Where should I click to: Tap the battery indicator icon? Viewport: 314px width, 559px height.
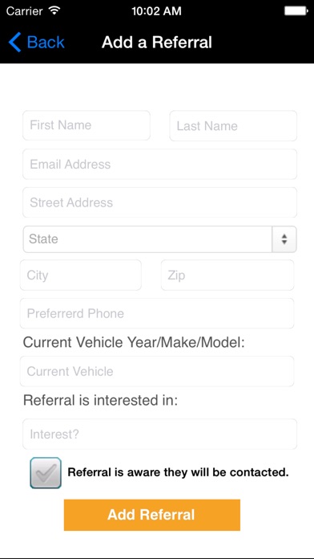coord(296,11)
